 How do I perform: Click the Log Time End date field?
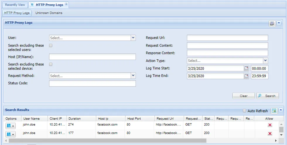216,76
